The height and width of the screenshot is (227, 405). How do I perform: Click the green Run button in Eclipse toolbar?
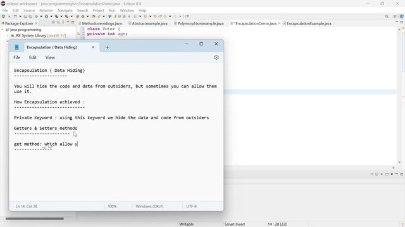click(46, 16)
